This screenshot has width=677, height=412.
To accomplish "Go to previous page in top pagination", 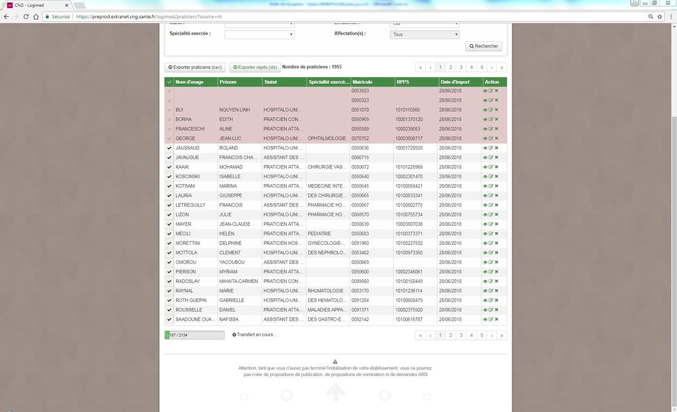I will tap(431, 67).
